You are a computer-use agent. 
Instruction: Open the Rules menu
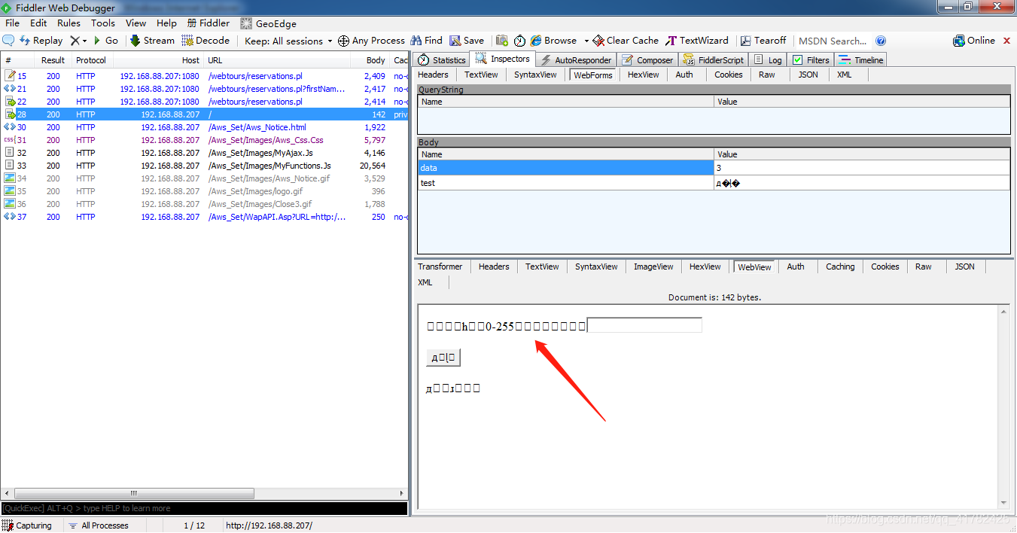[69, 23]
